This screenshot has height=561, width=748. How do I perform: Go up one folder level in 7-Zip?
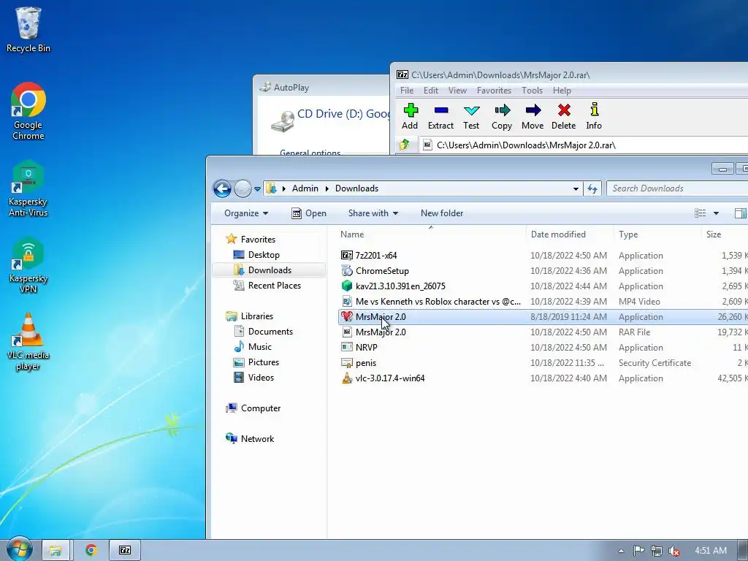405,145
